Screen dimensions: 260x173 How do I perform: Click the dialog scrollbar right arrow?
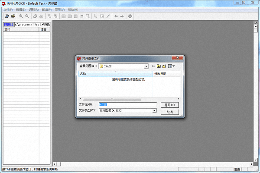coord(179,99)
